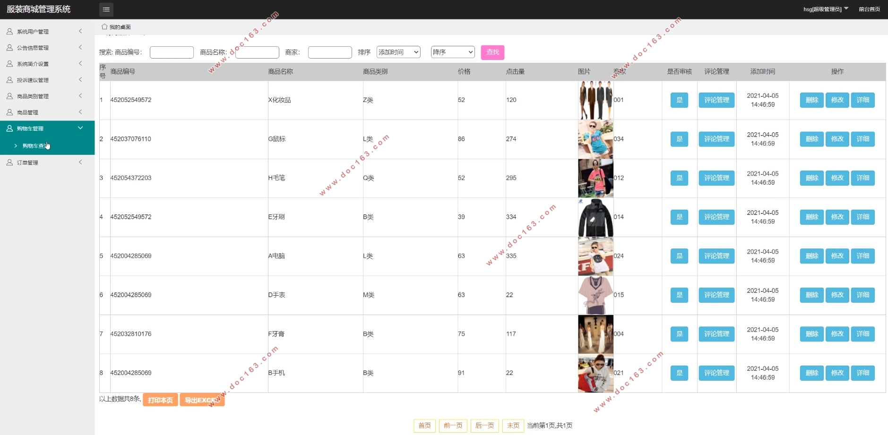
Task: Toggle the 是 audit status for X化妆品
Action: 679,100
